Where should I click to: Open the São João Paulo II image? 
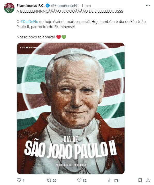coord(71,108)
